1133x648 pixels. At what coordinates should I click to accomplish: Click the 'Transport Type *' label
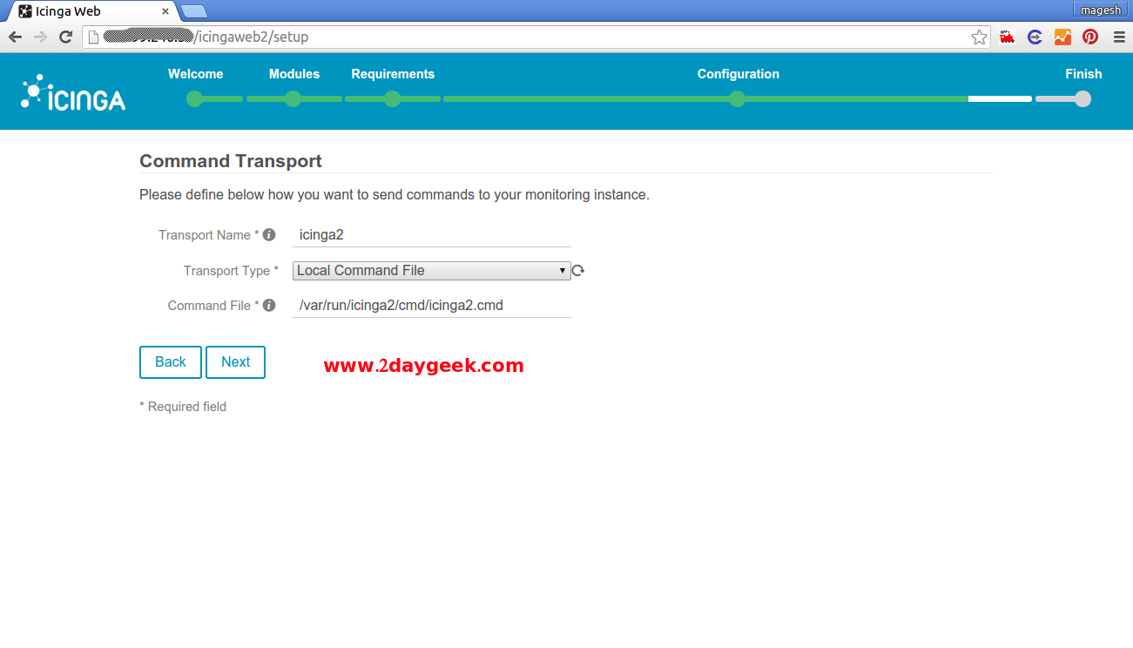(231, 271)
